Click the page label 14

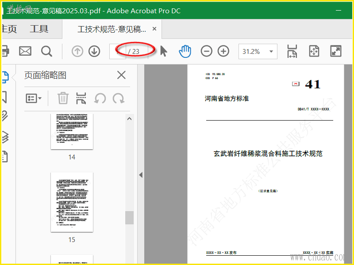[72, 157]
